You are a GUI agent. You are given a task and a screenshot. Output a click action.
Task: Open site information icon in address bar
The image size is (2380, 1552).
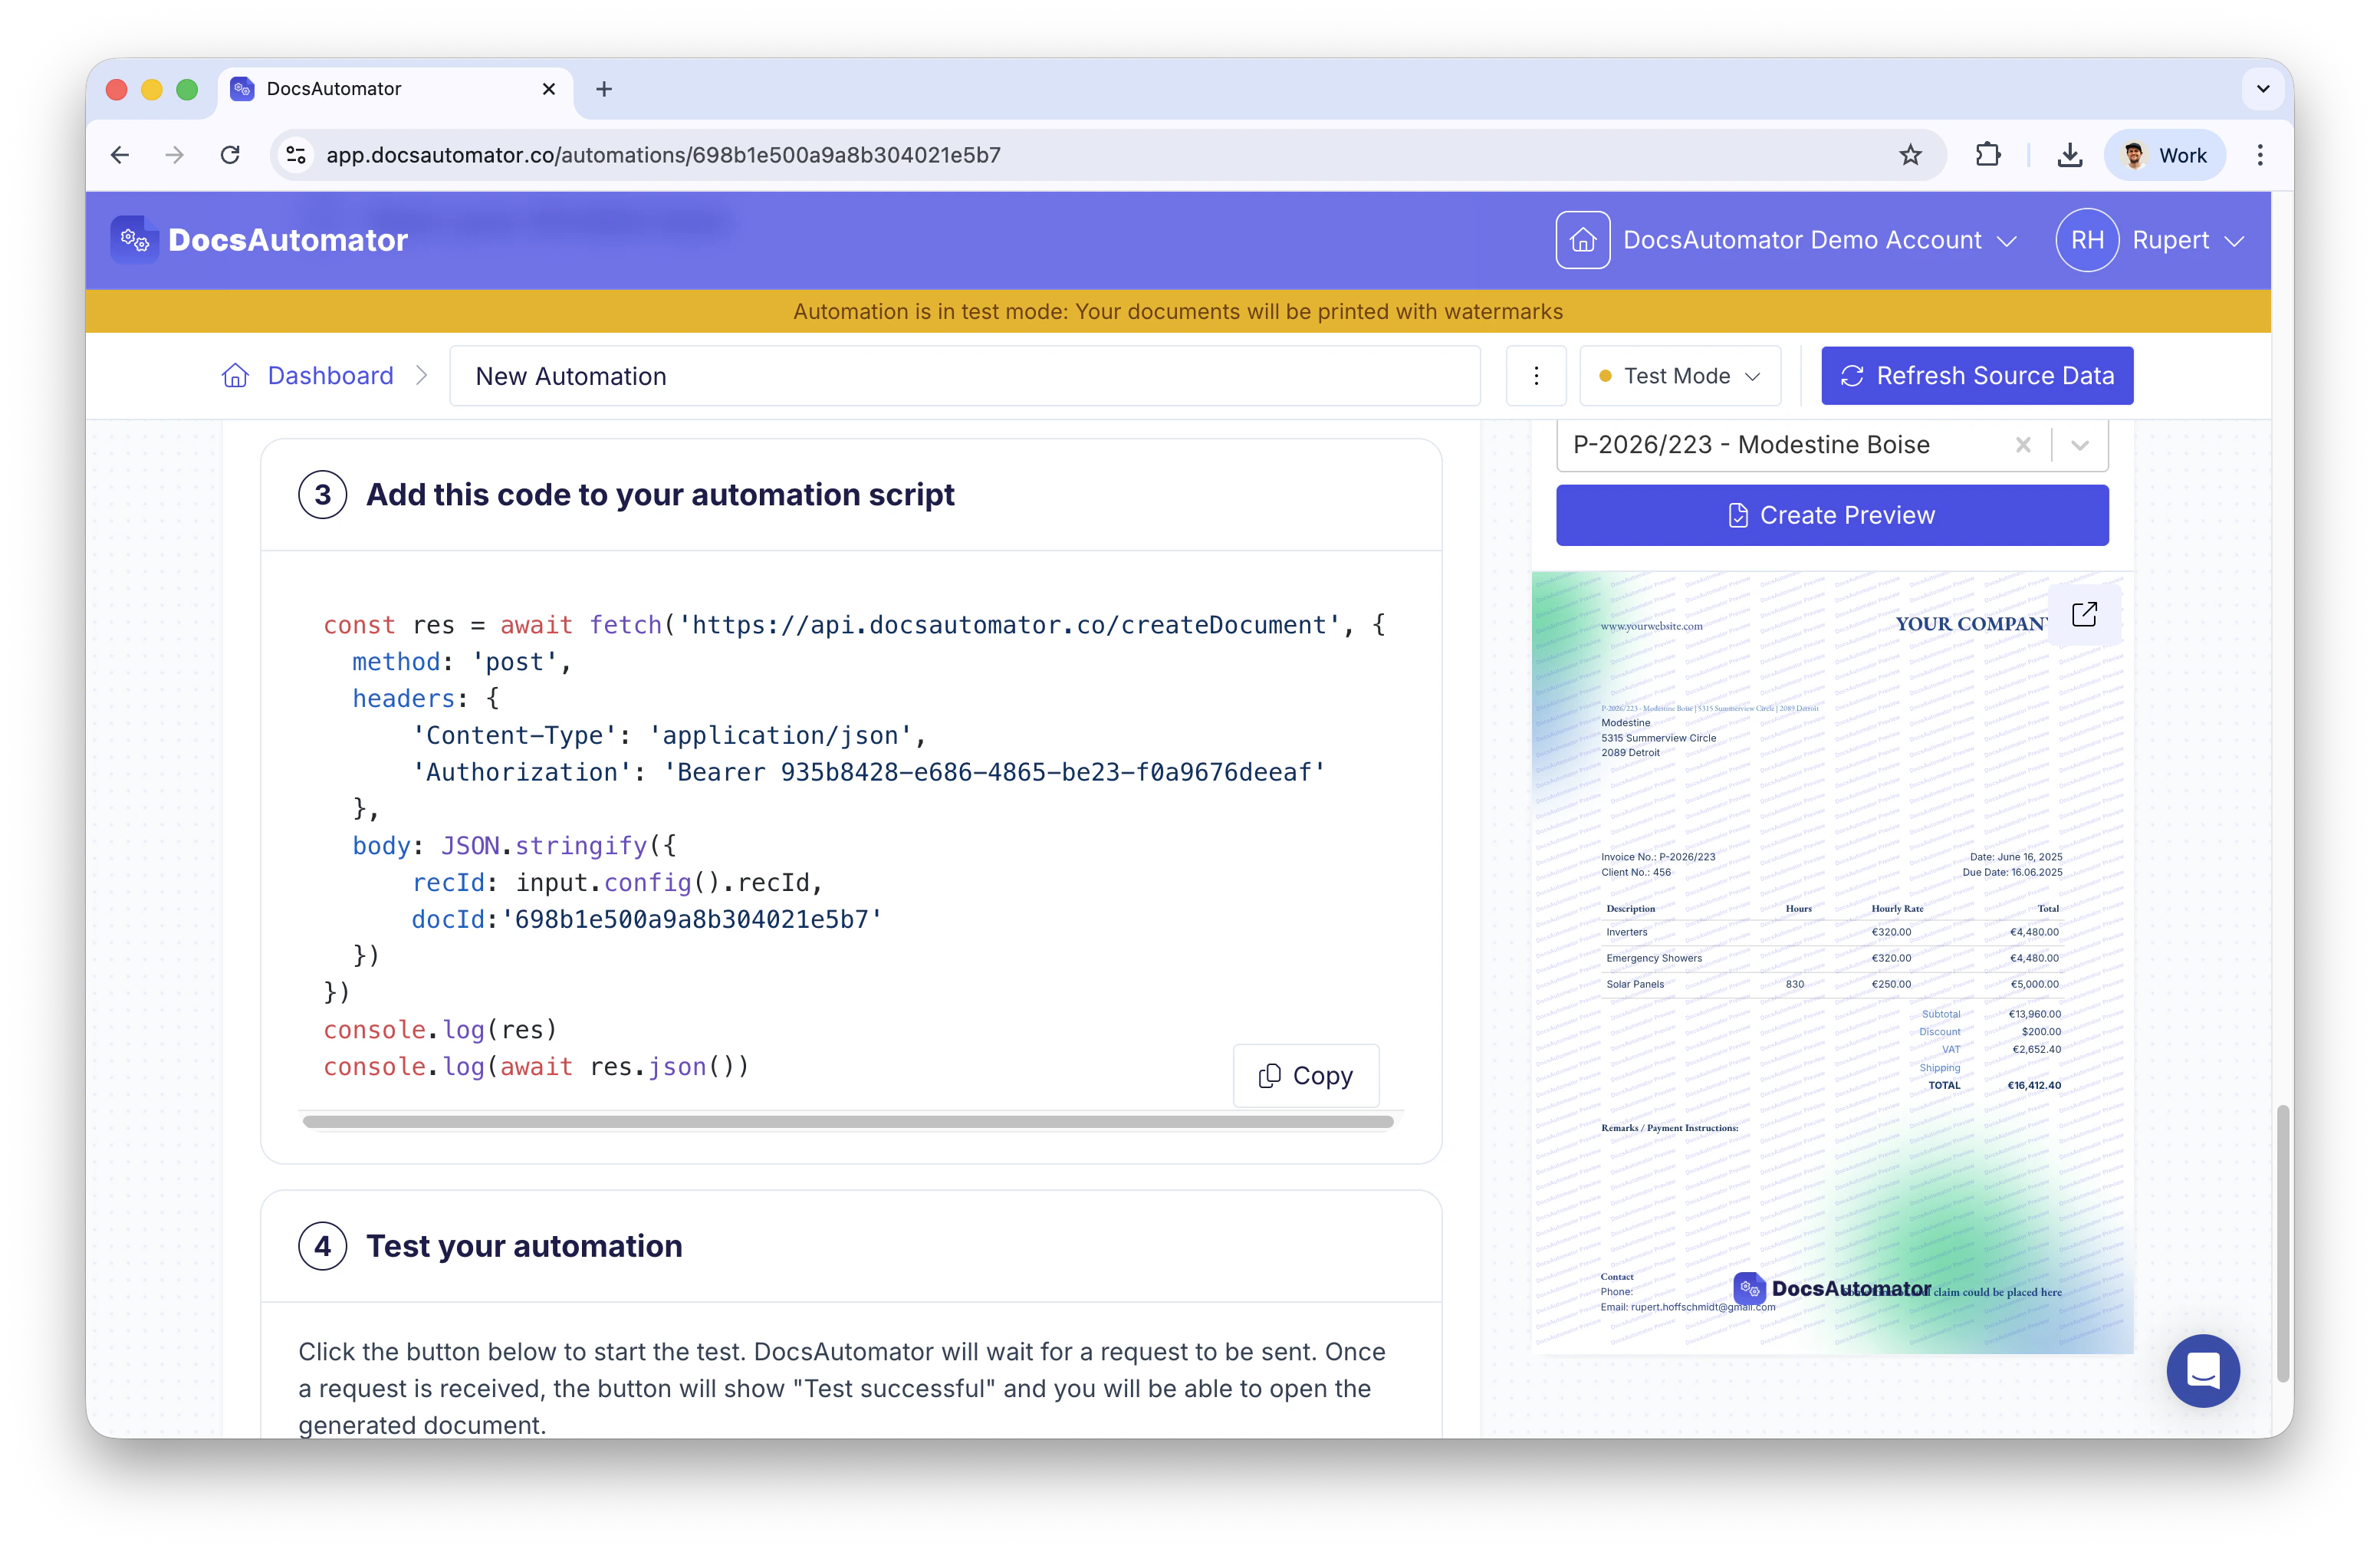point(296,155)
